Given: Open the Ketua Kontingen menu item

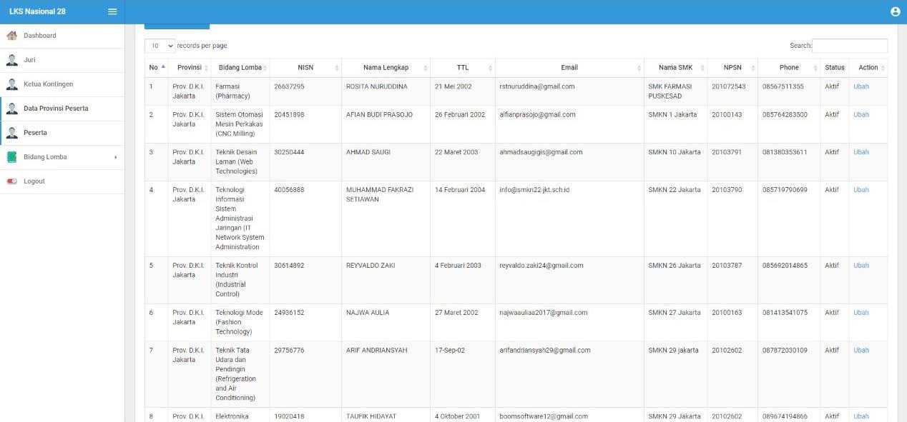Looking at the screenshot, I should coord(62,84).
